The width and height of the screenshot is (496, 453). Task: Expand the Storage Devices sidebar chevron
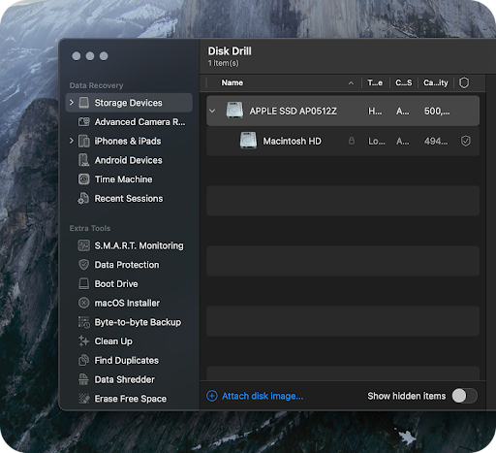(x=72, y=103)
